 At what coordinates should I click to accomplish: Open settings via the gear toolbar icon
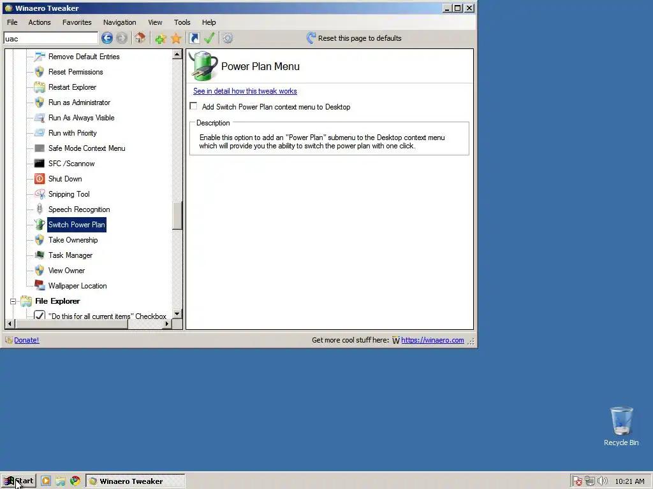tap(228, 38)
